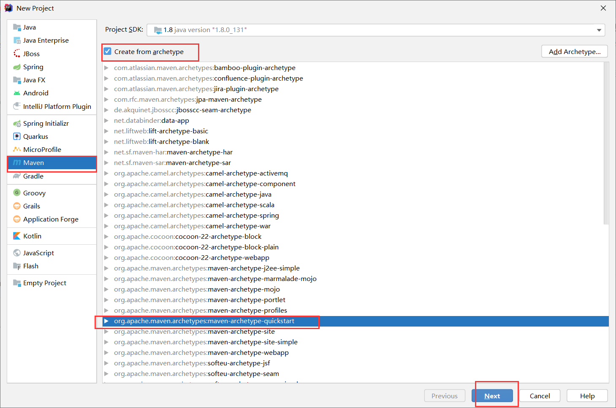The image size is (616, 408).
Task: Click the archetype list vertical scrollbar
Action: point(606,143)
